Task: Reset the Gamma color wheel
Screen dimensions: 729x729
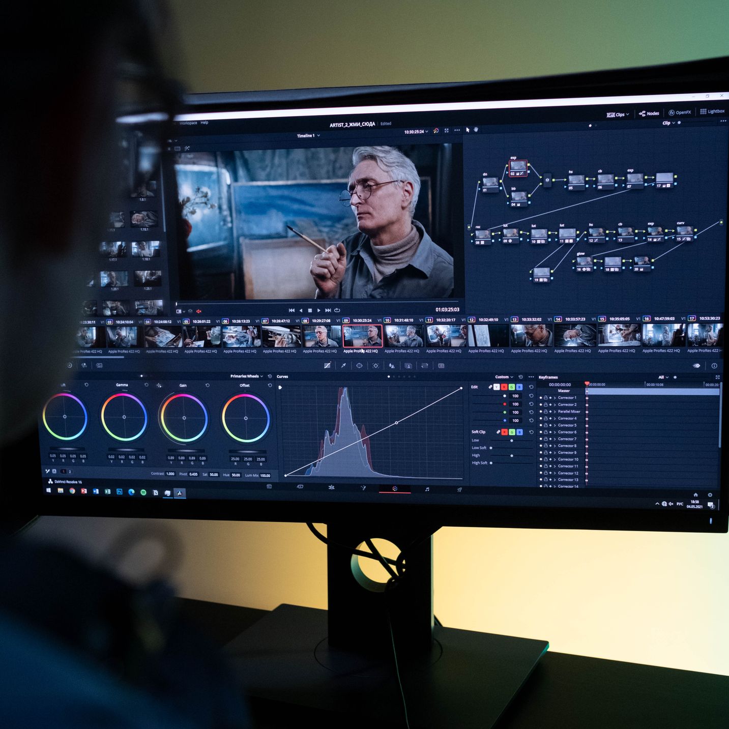Action: click(146, 385)
